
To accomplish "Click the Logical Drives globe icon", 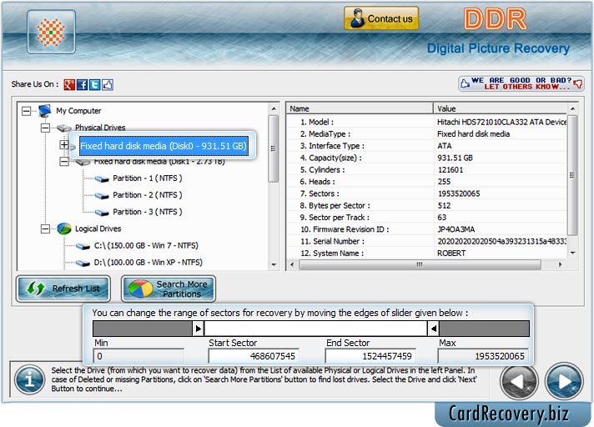I will click(x=64, y=229).
